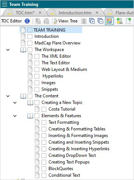Open the hamburger menu beside Team Training

point(4,4)
